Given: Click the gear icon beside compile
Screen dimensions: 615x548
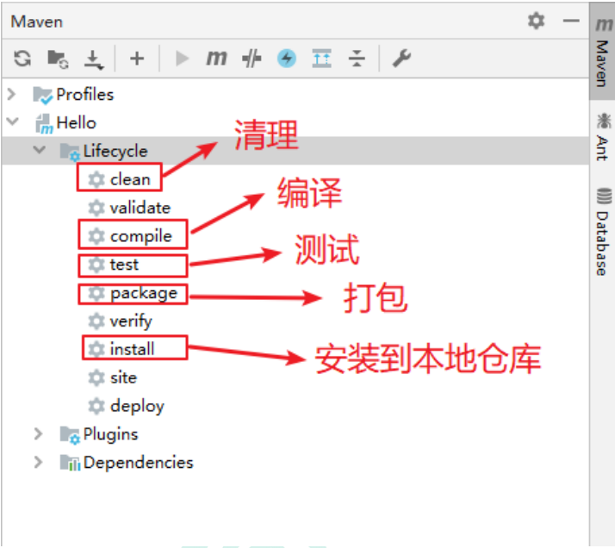Looking at the screenshot, I should pyautogui.click(x=96, y=236).
